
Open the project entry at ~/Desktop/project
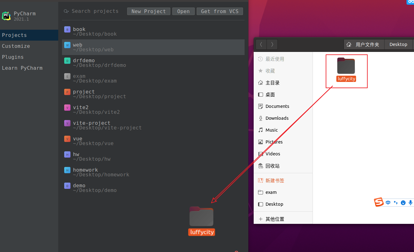pyautogui.click(x=153, y=94)
